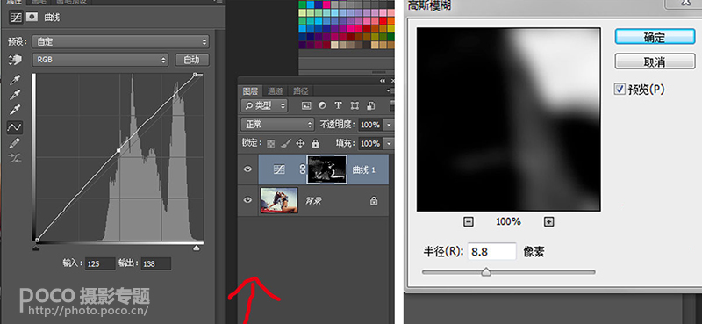
Task: Click the Gaussian Blur preview image
Action: point(508,119)
